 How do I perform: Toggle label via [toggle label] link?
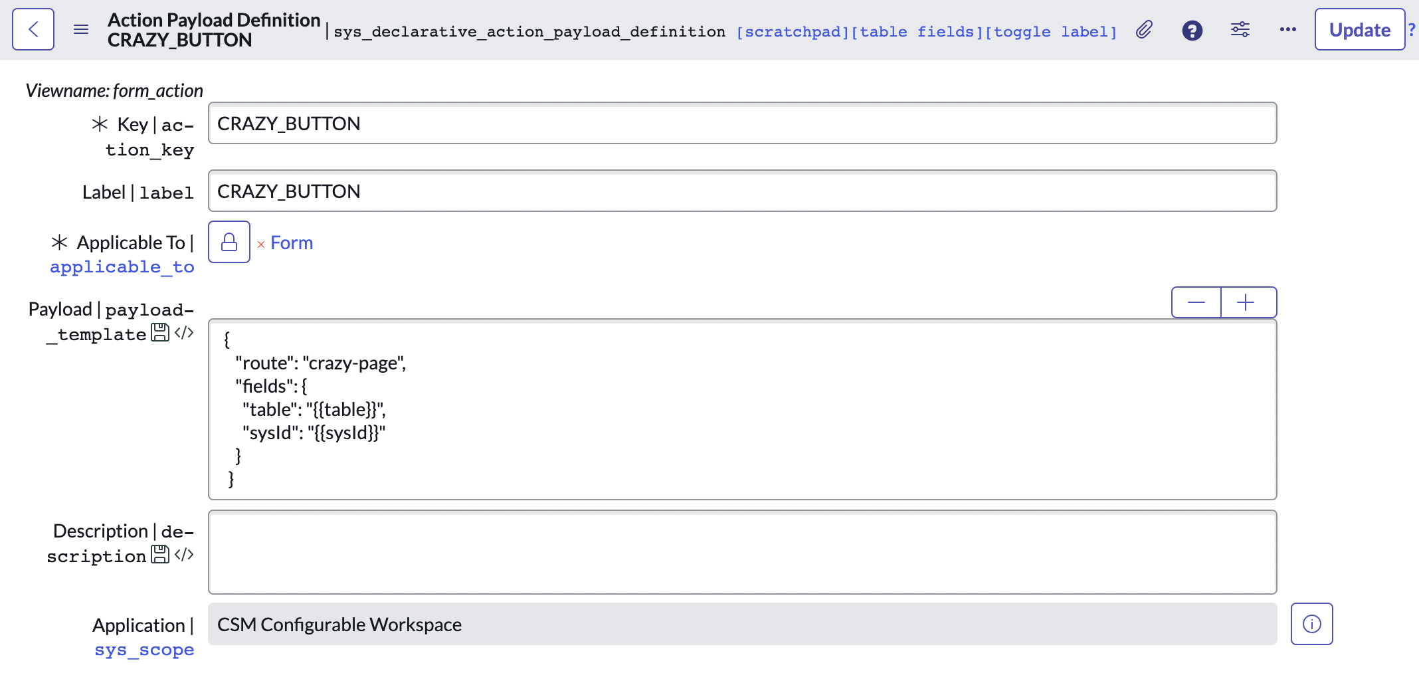click(1050, 32)
